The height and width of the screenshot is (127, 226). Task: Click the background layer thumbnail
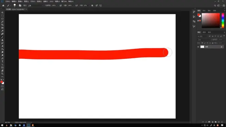[202, 47]
